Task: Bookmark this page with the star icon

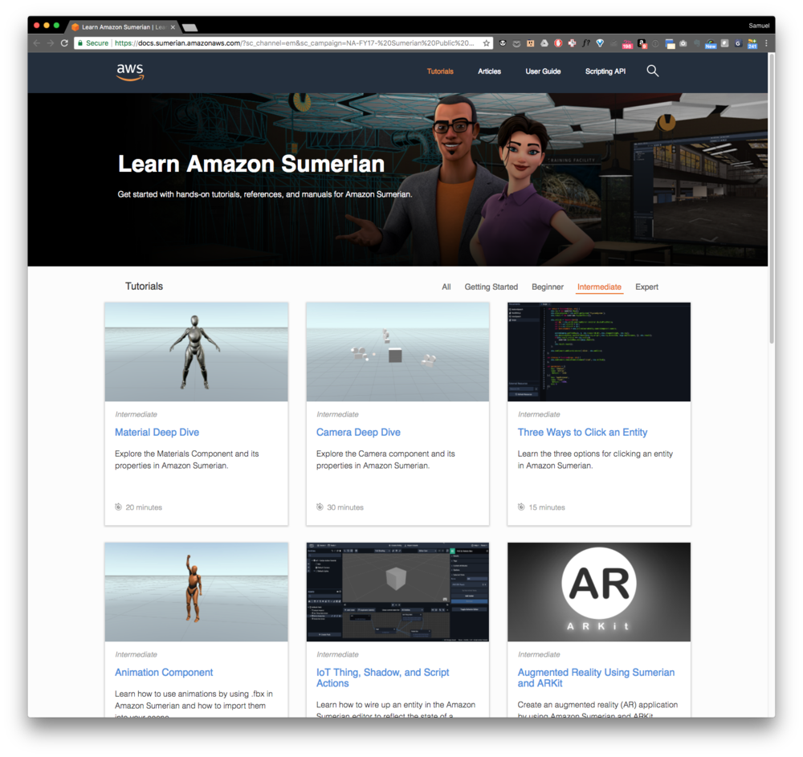Action: pos(485,43)
